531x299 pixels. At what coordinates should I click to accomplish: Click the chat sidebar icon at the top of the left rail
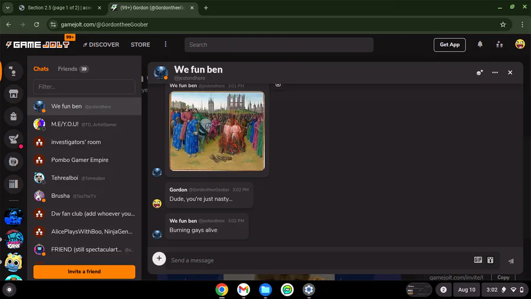pyautogui.click(x=13, y=71)
